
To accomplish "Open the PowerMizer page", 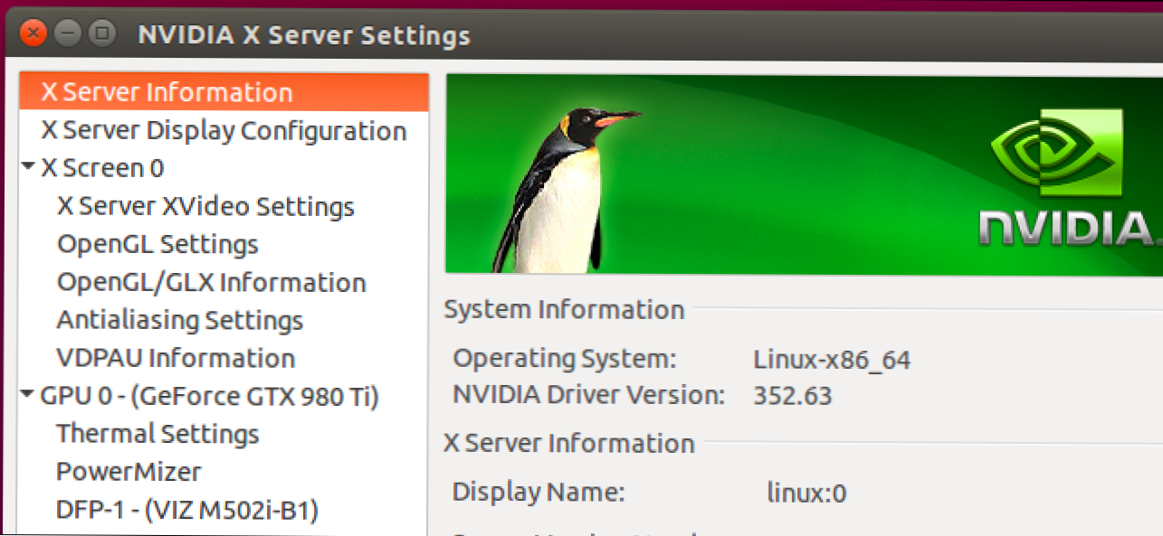I will 129,472.
